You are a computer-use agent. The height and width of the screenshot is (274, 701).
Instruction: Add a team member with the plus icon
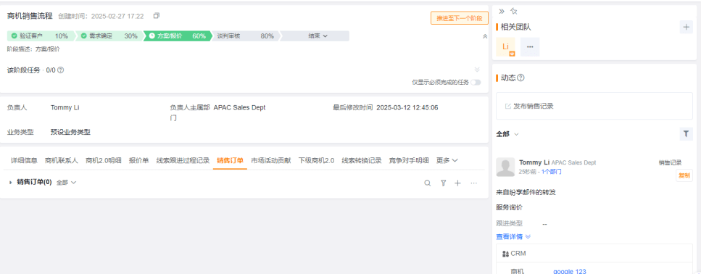coord(687,27)
